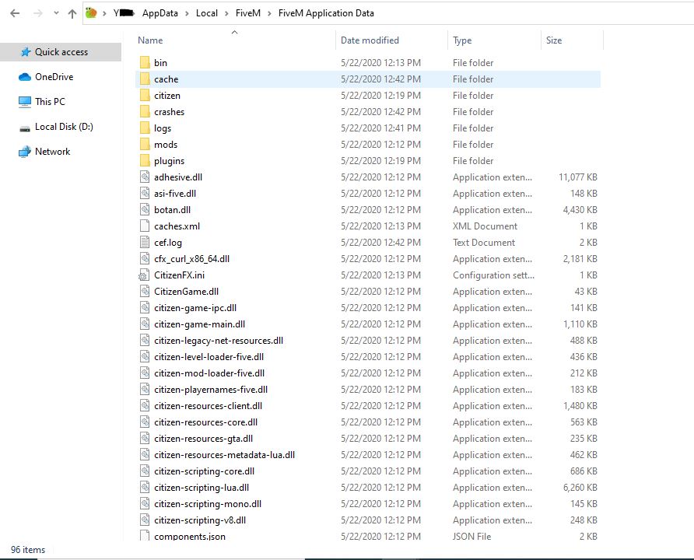This screenshot has height=560, width=694.
Task: Select file name citizen-mod-loader-five.dll
Action: tap(209, 373)
